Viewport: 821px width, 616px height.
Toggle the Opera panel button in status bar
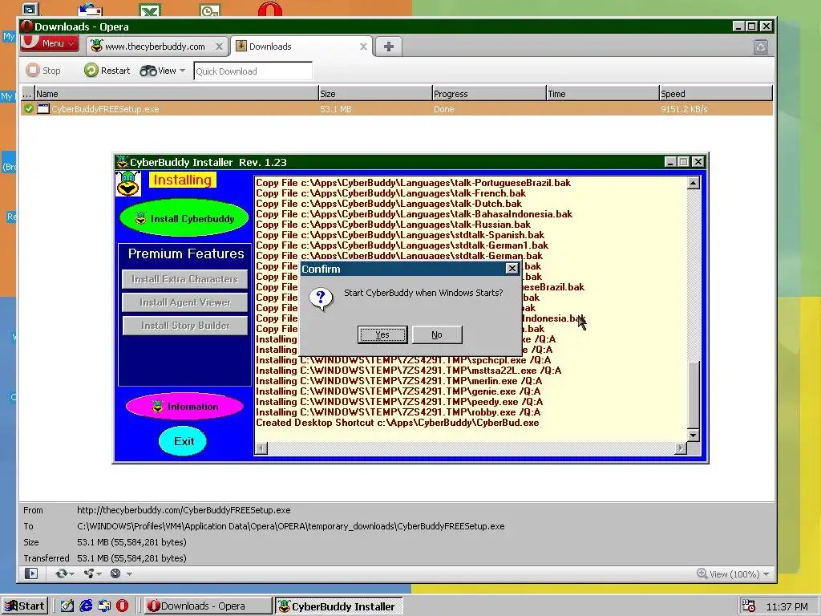31,573
